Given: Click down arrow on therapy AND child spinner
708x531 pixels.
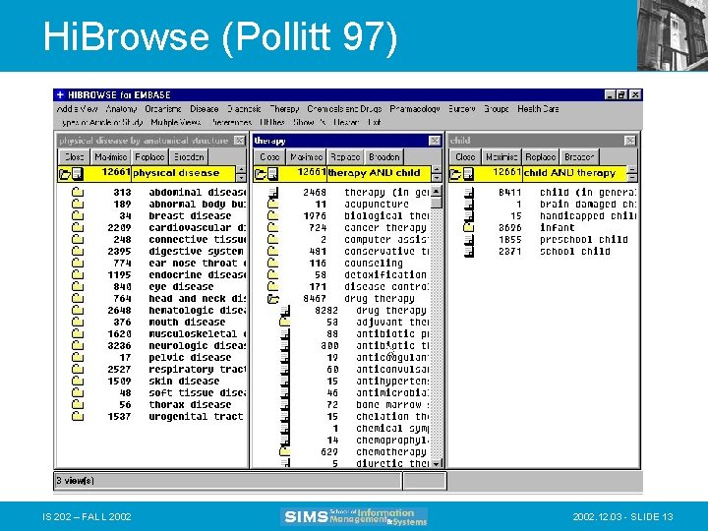Looking at the screenshot, I should tap(437, 177).
